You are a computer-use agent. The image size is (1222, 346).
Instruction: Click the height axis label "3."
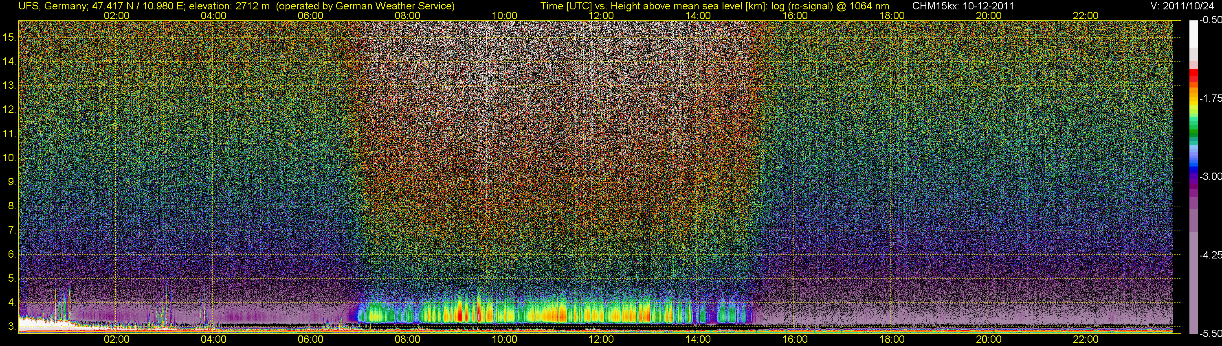pos(12,326)
